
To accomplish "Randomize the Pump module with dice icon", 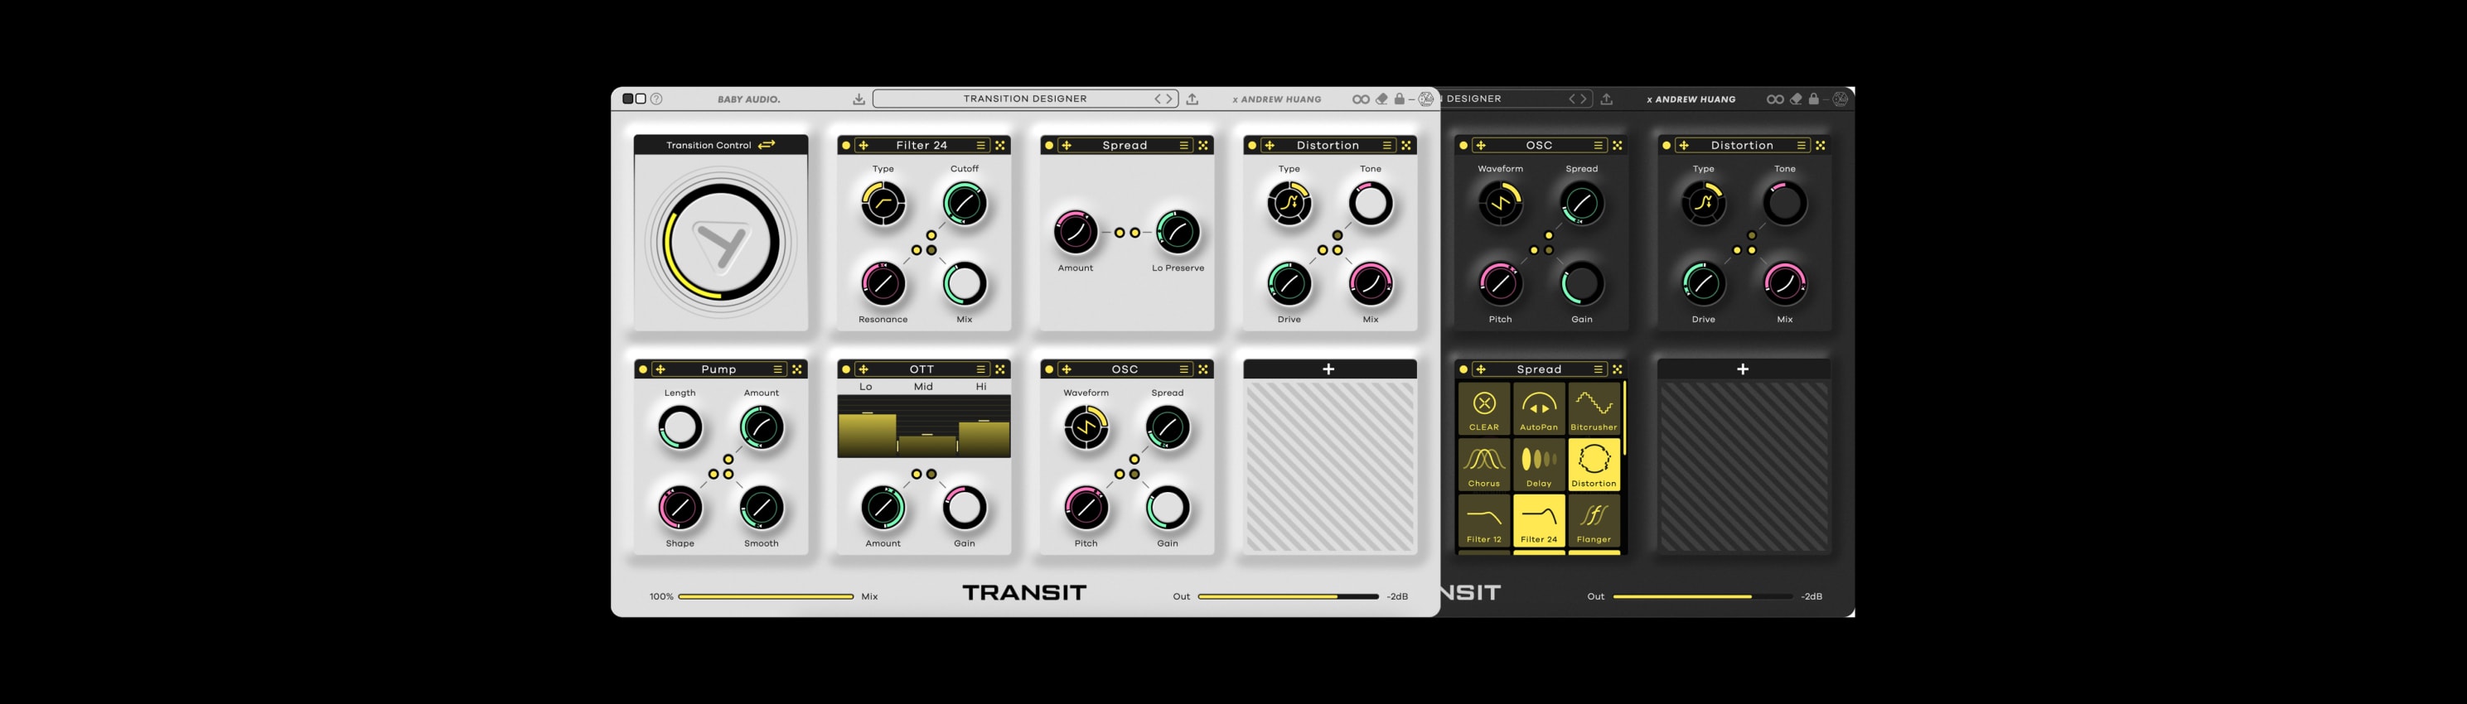I will 798,369.
